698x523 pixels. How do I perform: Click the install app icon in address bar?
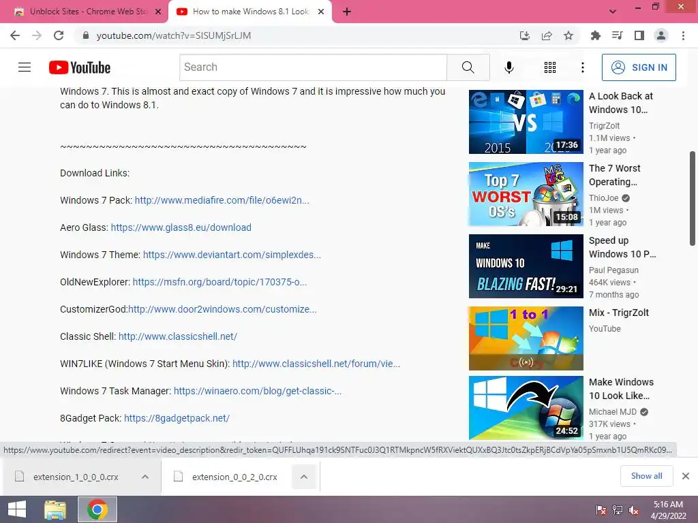tap(525, 35)
